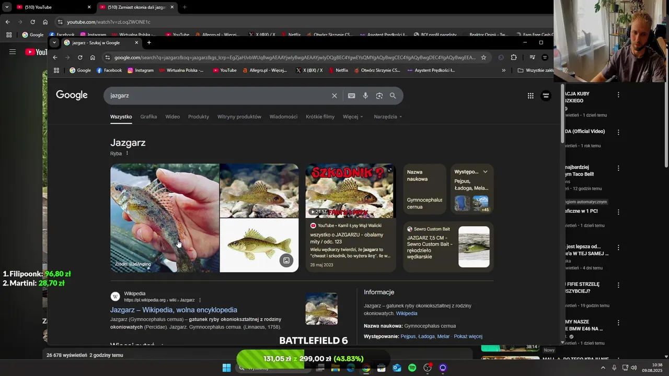This screenshot has width=669, height=376.
Task: Open the Sewro Custom Bait product image
Action: coord(474,246)
